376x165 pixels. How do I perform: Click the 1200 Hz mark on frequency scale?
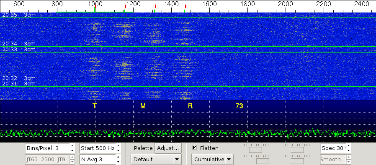click(x=133, y=4)
